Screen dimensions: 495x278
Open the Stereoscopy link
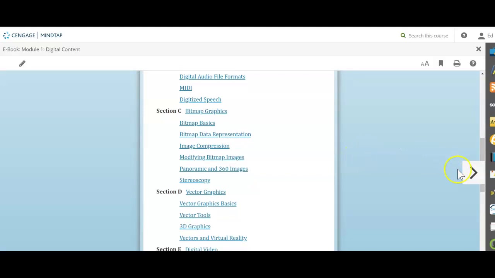tap(195, 180)
